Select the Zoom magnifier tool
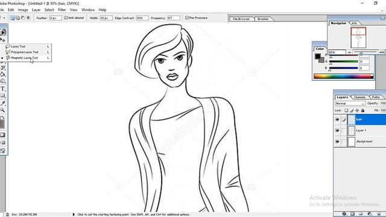Image resolution: width=386 pixels, height=217 pixels. point(2,110)
